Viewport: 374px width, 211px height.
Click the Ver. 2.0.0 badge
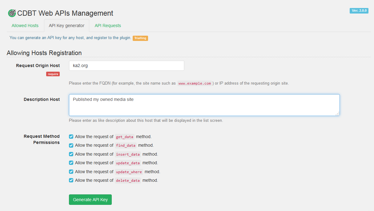tap(359, 11)
